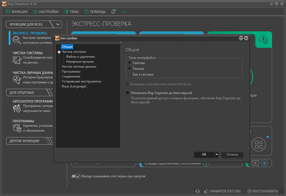Choose the Светлая theme radio button

[x=129, y=62]
